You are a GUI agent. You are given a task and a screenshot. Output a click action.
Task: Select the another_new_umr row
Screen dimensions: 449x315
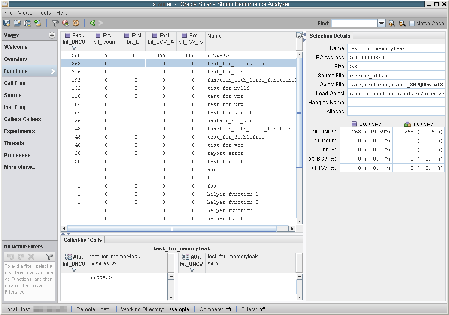(178, 121)
